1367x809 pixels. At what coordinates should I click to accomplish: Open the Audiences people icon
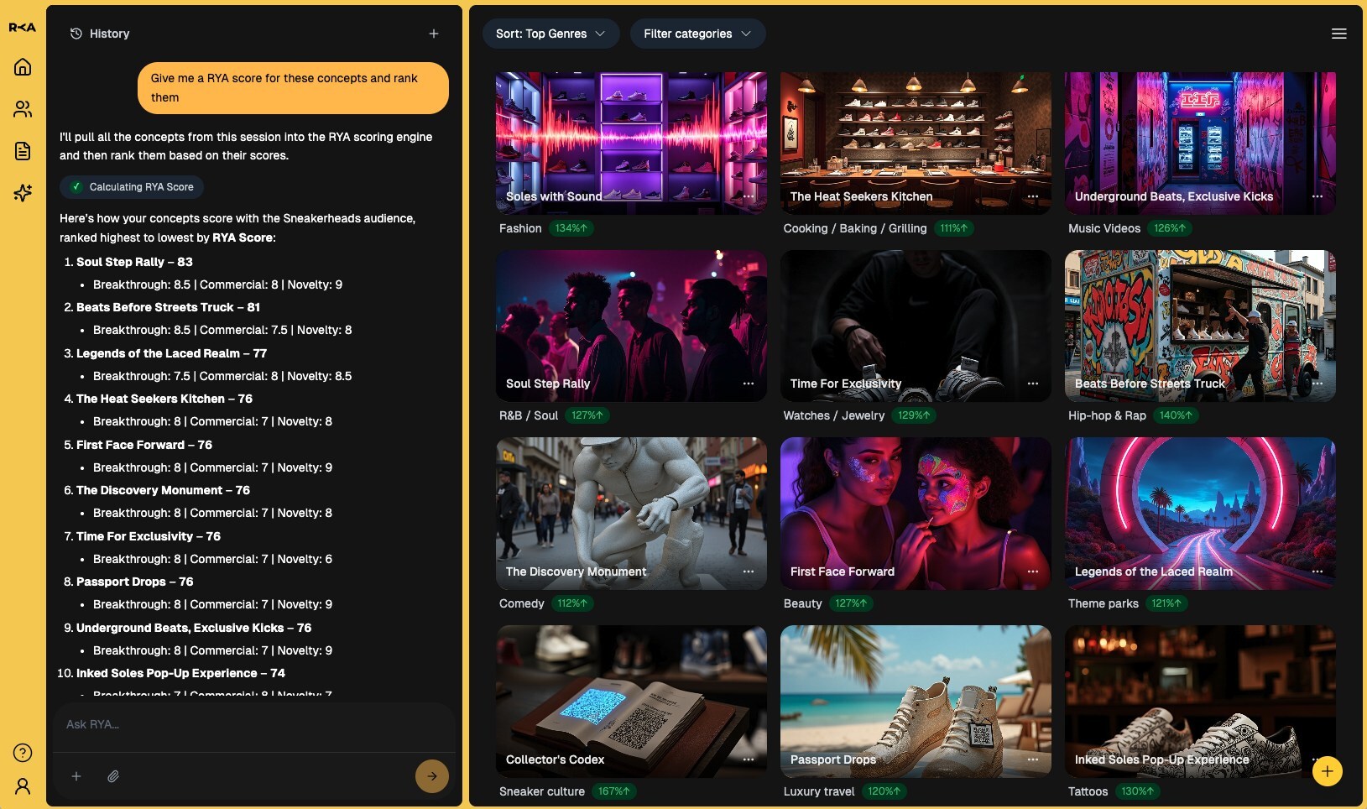pyautogui.click(x=23, y=109)
